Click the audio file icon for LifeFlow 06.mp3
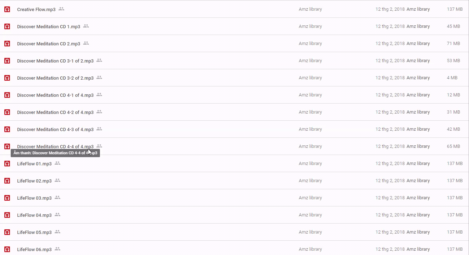 click(x=7, y=249)
